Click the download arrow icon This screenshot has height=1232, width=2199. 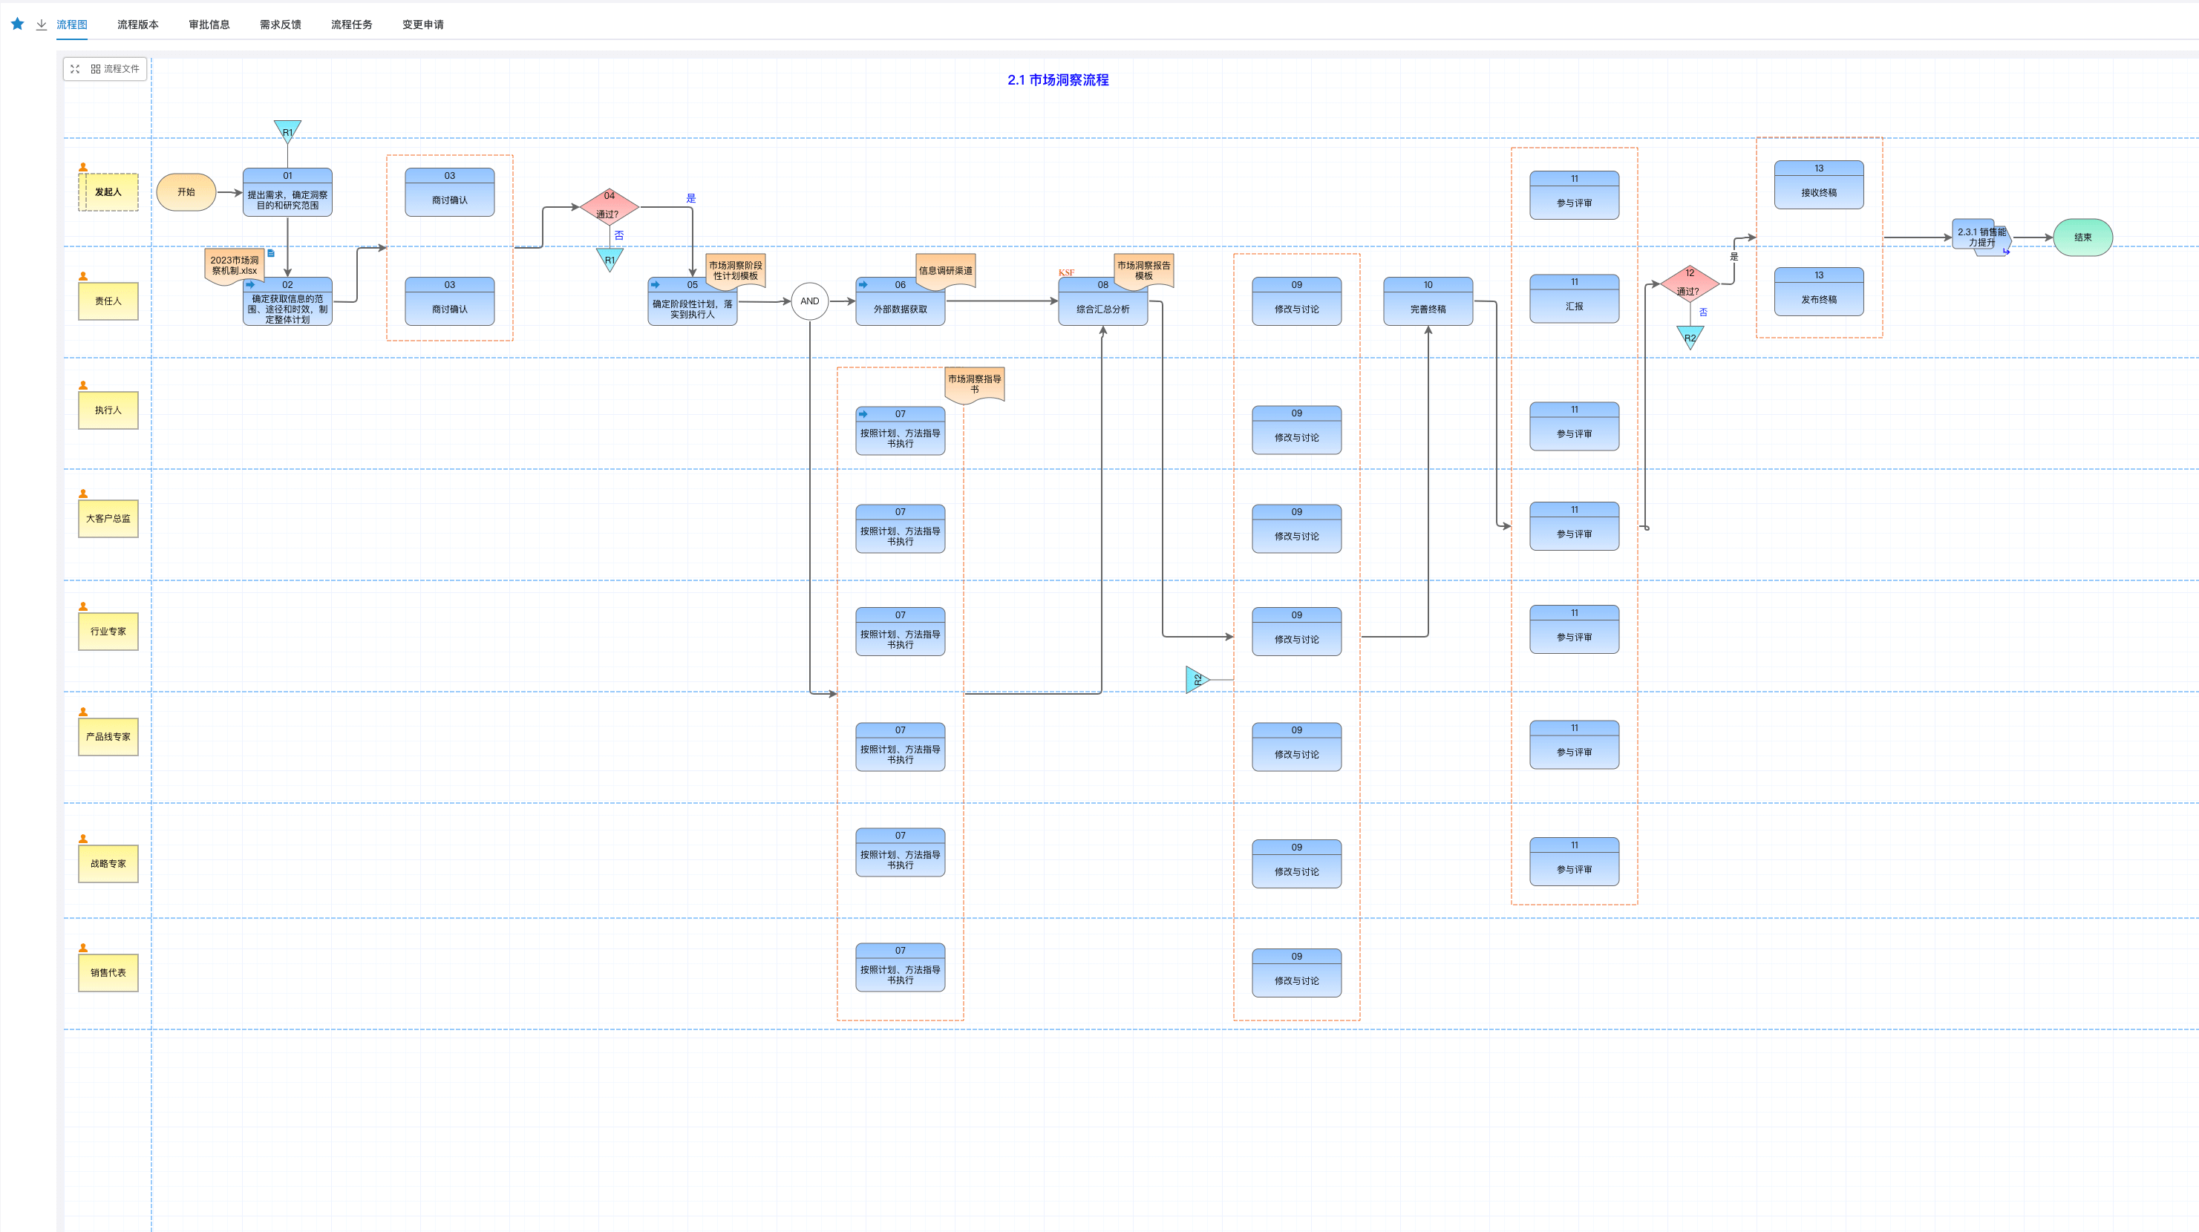coord(41,24)
